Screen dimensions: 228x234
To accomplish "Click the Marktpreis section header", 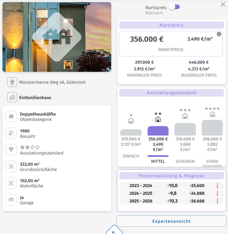I will point(171,25).
